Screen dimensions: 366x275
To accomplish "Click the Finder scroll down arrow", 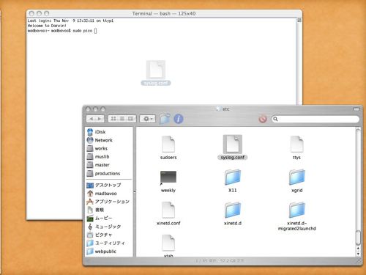I will click(358, 254).
